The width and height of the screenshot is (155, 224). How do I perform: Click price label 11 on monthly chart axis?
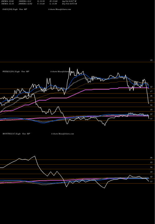pyautogui.click(x=151, y=182)
